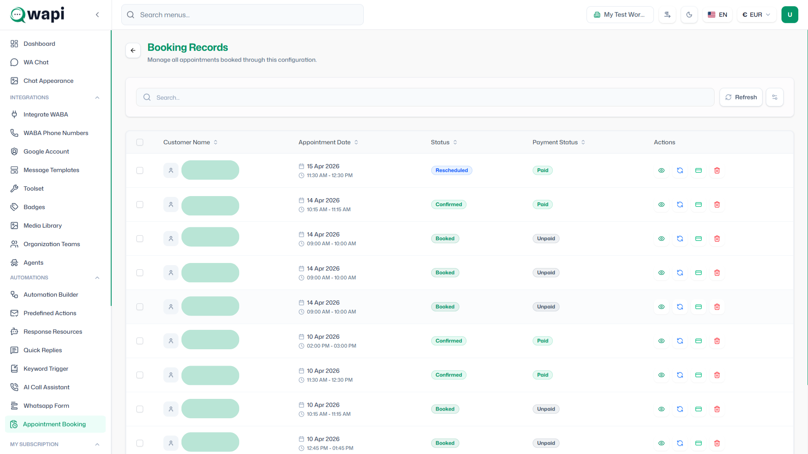The image size is (808, 454).
Task: Open the My Test Workspace selector button
Action: (x=620, y=15)
